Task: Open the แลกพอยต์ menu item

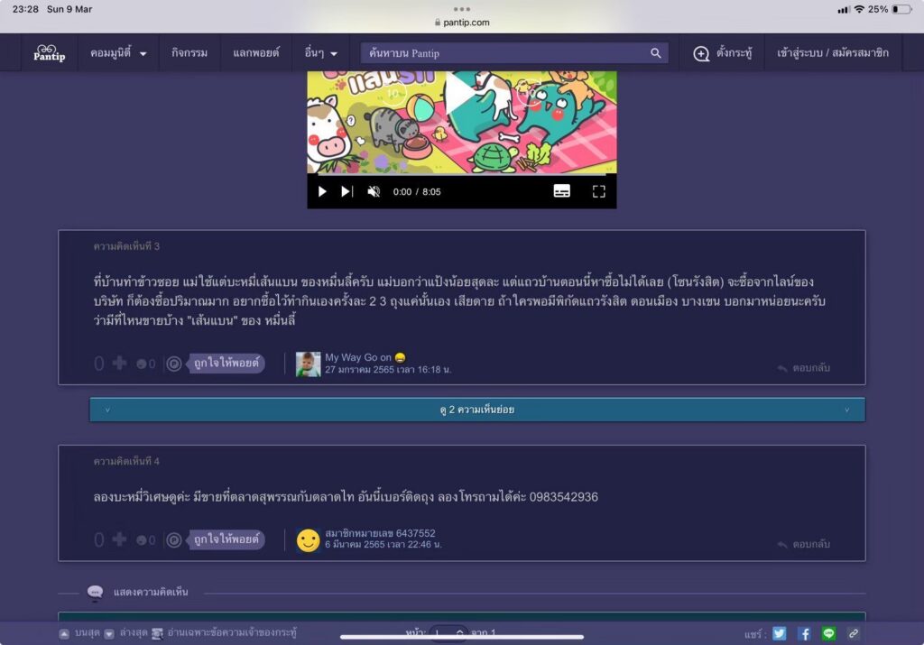Action: (x=255, y=53)
